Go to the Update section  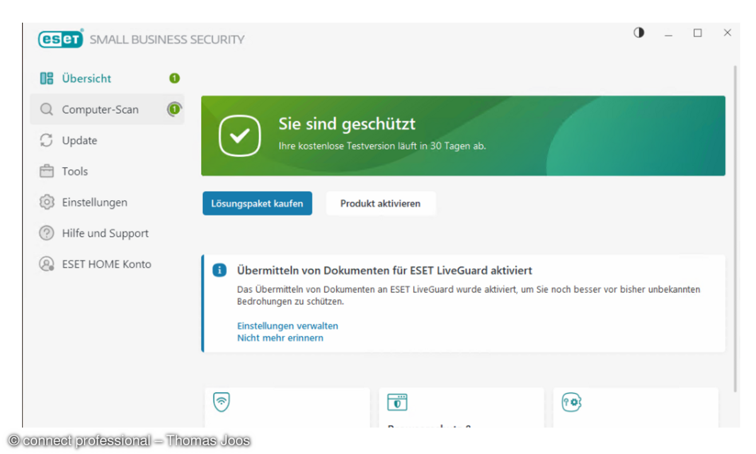point(107,140)
